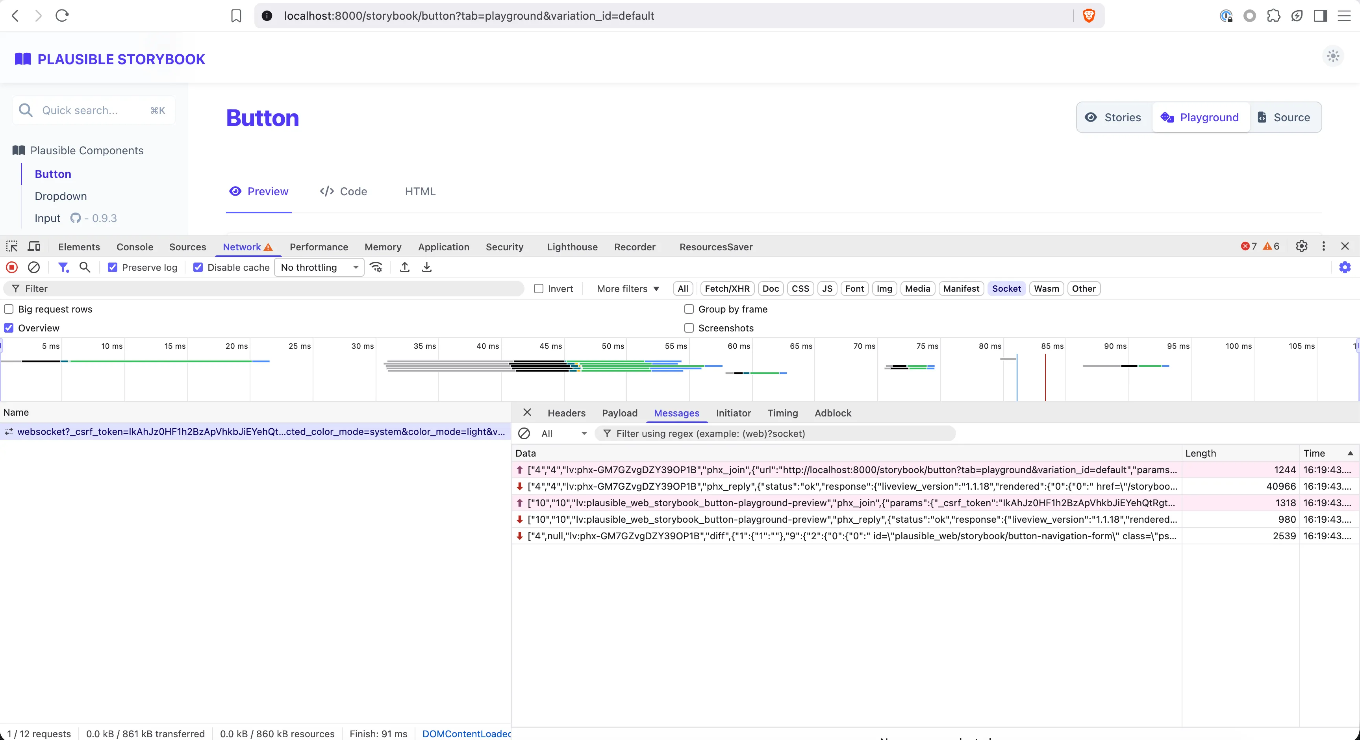Open DevTools three-dot customize menu
This screenshot has height=740, width=1360.
point(1323,246)
